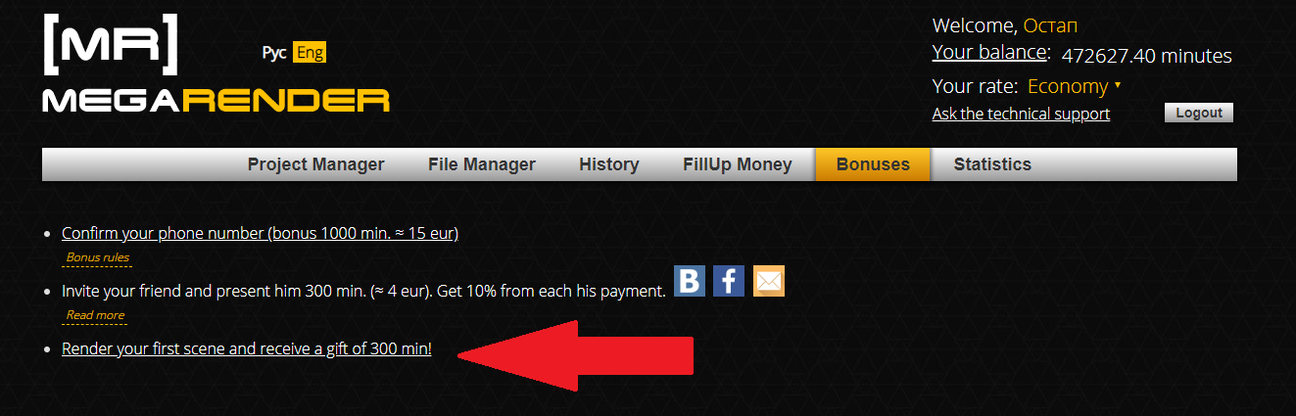Click the Your balance link
The width and height of the screenshot is (1296, 416).
(990, 53)
